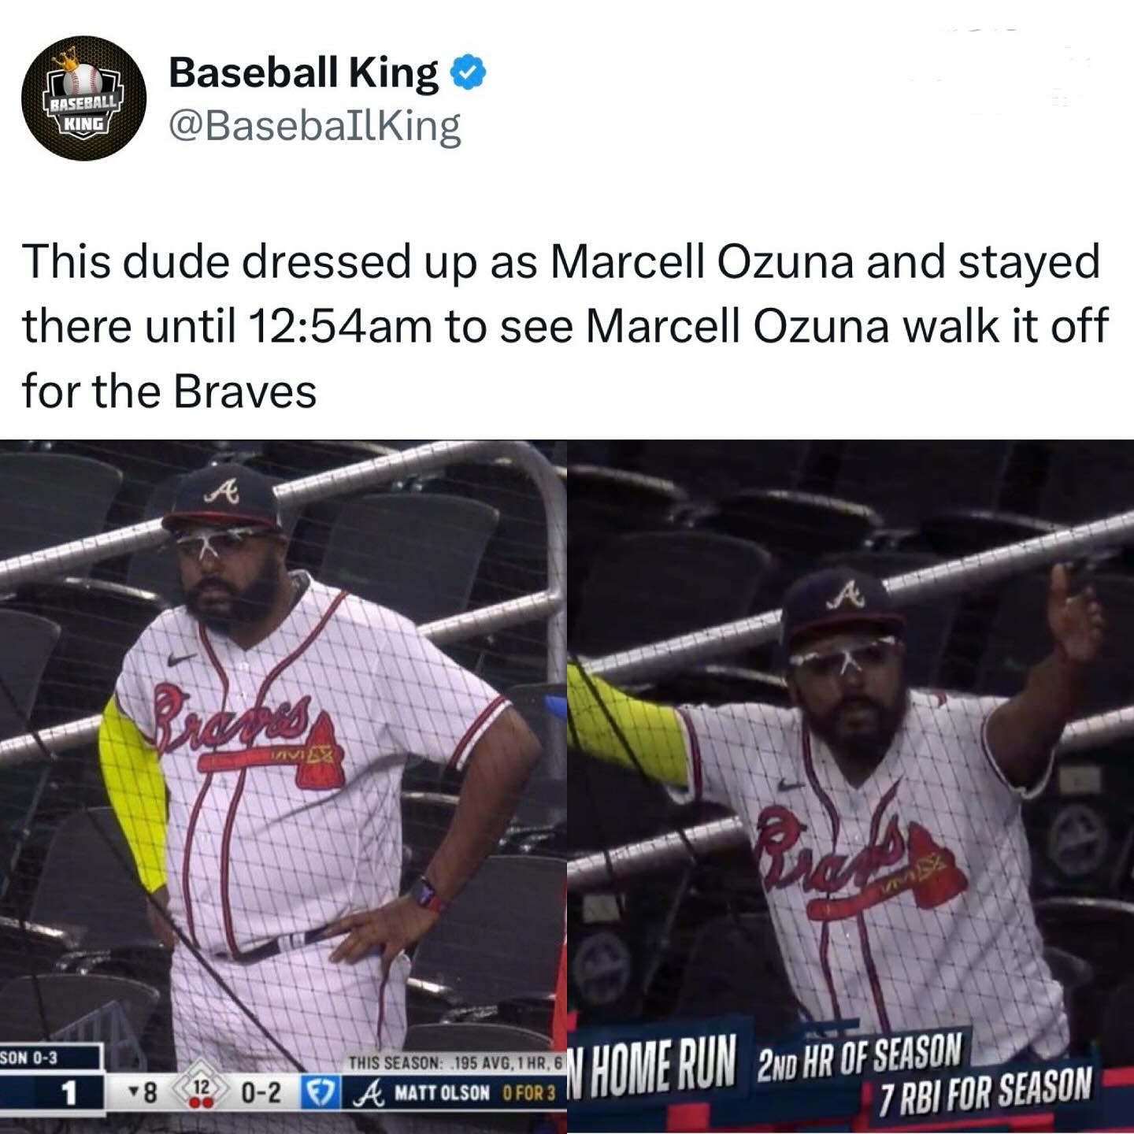Select the tweet text about Marcell Ozuna
This screenshot has width=1134, height=1134.
pos(565,326)
